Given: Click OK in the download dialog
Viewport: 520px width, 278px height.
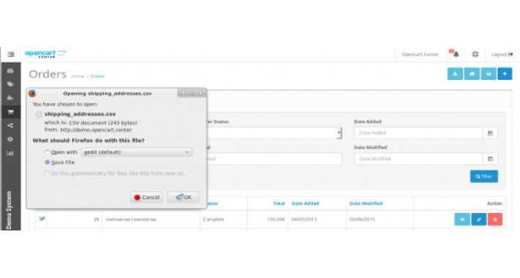Looking at the screenshot, I should (x=183, y=197).
